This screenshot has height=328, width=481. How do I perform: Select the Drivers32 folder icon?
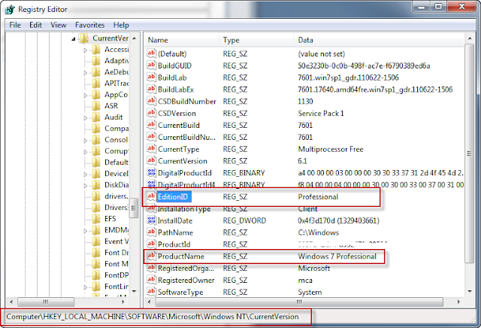96,208
